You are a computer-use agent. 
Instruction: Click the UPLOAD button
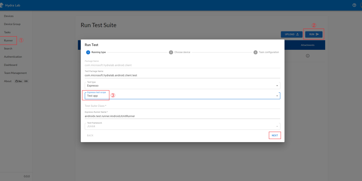[x=291, y=34]
